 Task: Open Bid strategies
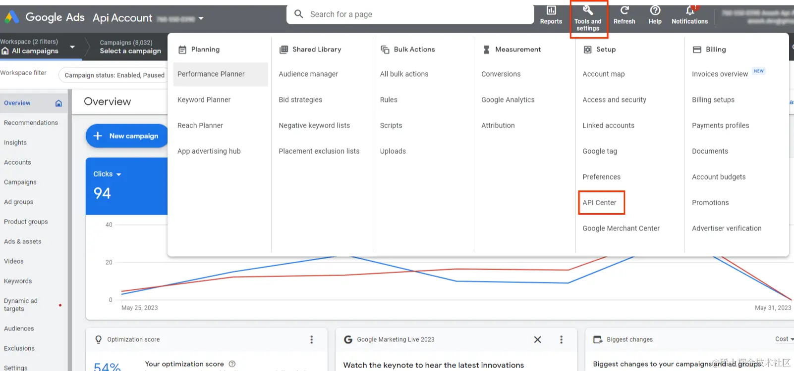(x=300, y=100)
